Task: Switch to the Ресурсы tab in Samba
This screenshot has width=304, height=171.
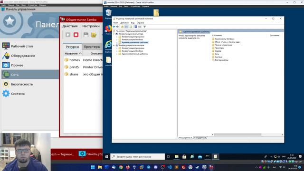Action: pos(72,47)
